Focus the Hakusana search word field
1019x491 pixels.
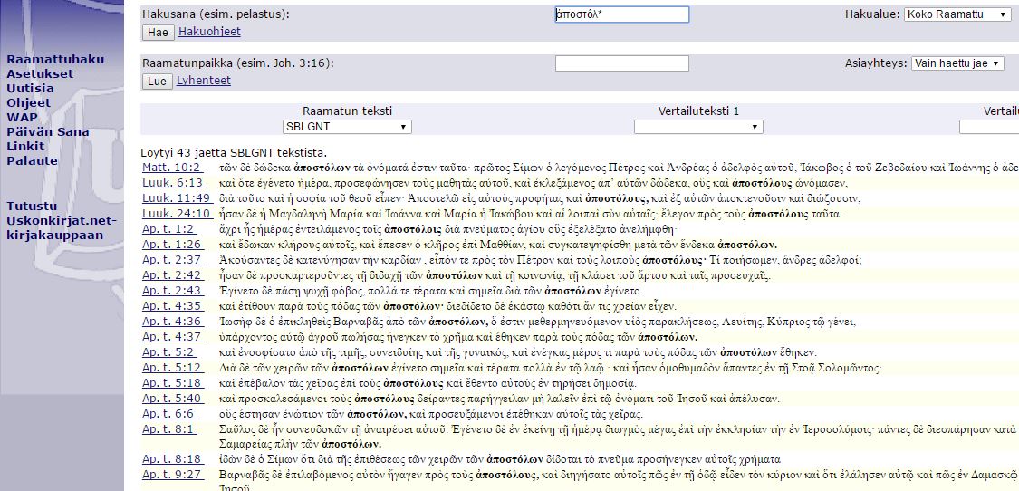[621, 14]
